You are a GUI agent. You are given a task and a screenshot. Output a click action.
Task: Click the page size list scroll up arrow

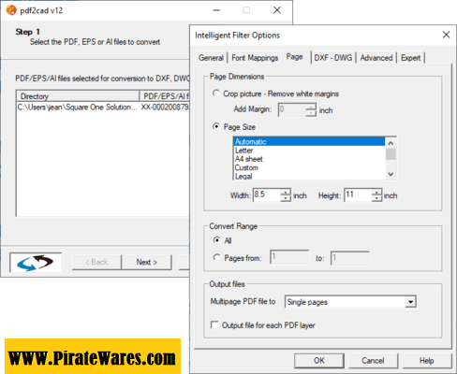(391, 143)
